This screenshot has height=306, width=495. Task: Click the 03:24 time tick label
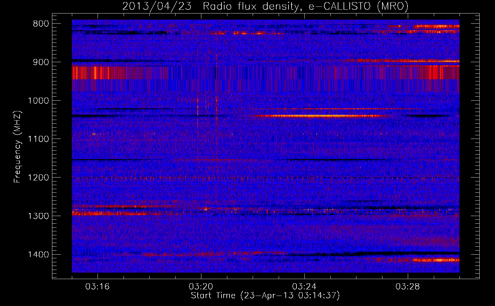tap(304, 287)
